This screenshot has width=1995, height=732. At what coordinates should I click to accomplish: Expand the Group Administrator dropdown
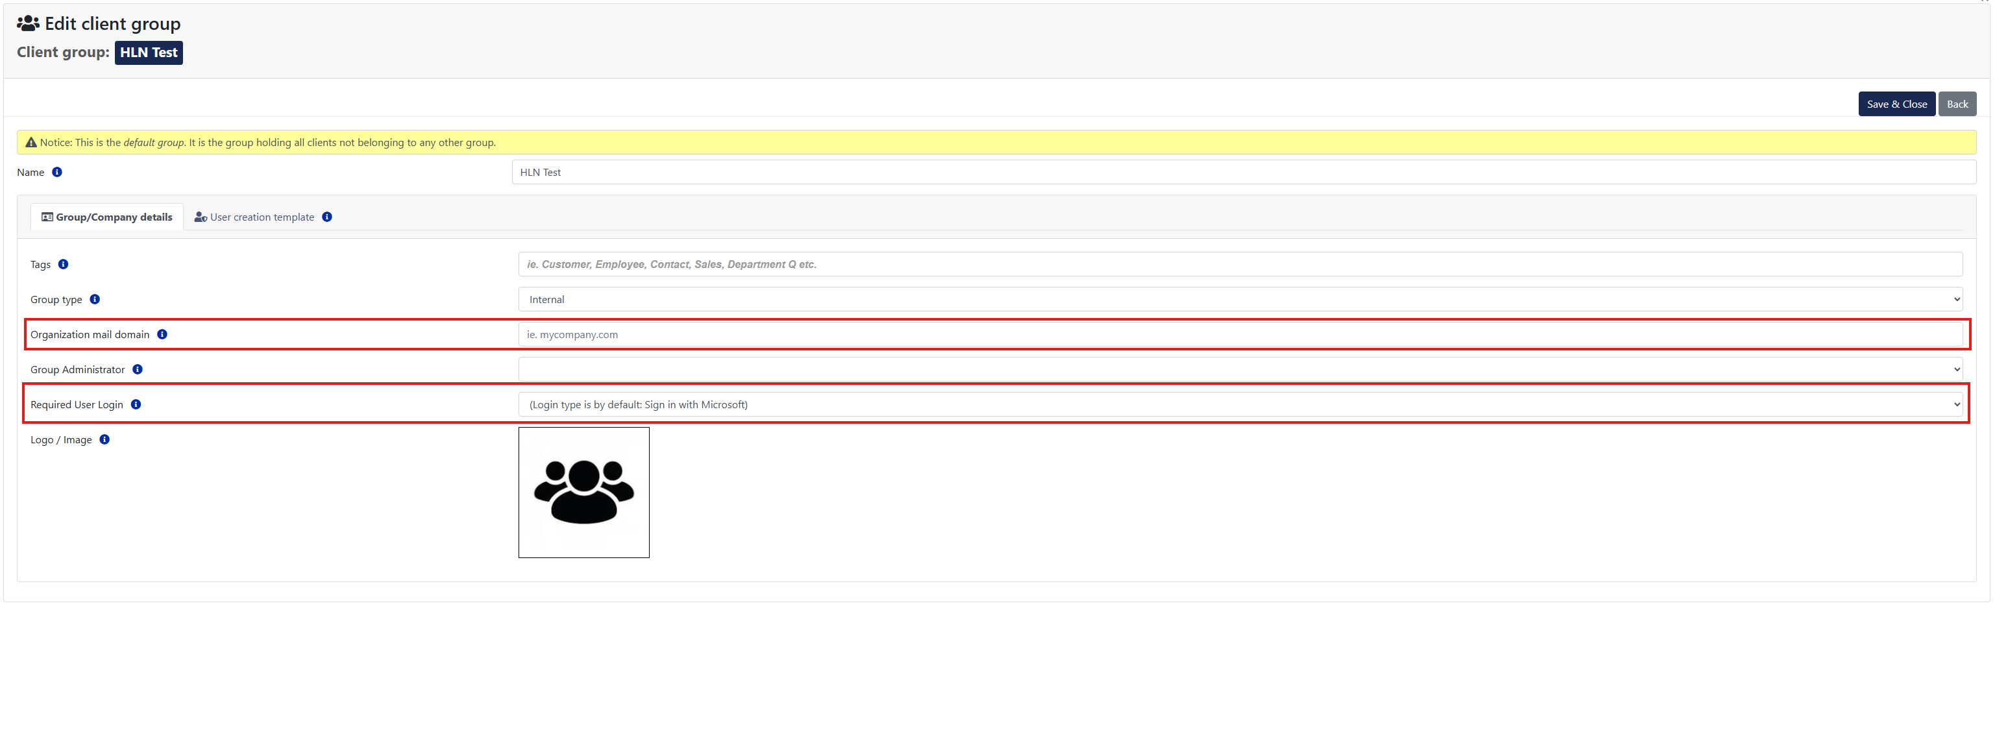pos(1239,369)
